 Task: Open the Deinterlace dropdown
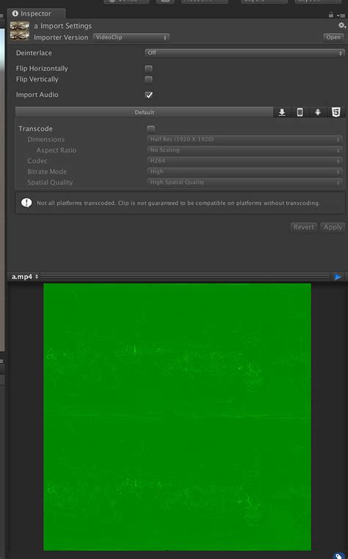click(244, 53)
